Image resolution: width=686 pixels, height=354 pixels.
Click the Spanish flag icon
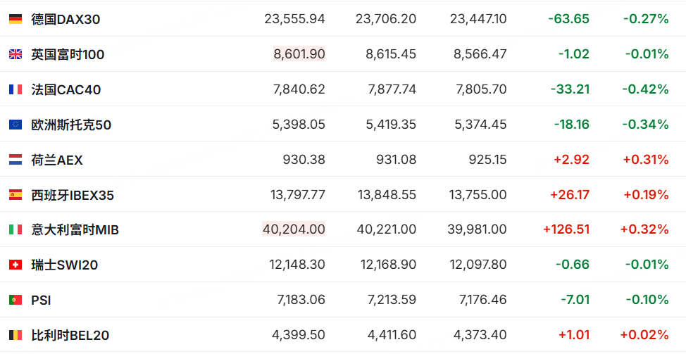point(15,194)
